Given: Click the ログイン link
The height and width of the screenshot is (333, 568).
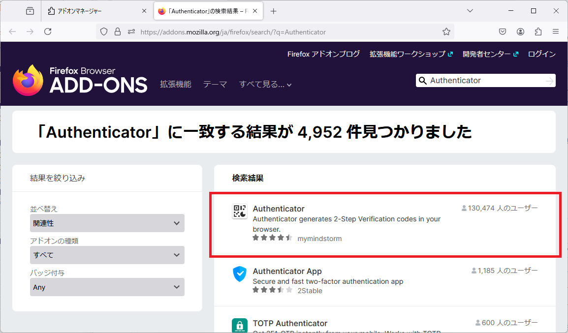Looking at the screenshot, I should (x=541, y=54).
